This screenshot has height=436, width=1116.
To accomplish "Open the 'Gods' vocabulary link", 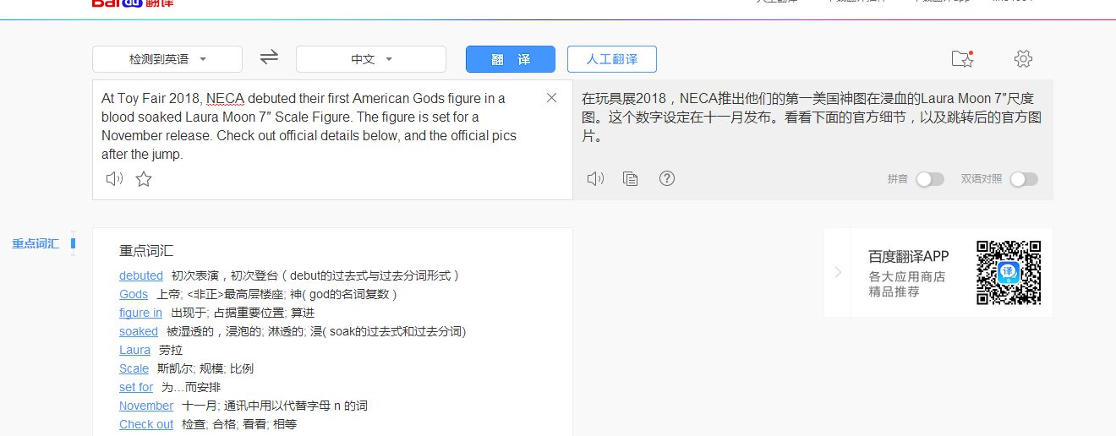I will 134,294.
